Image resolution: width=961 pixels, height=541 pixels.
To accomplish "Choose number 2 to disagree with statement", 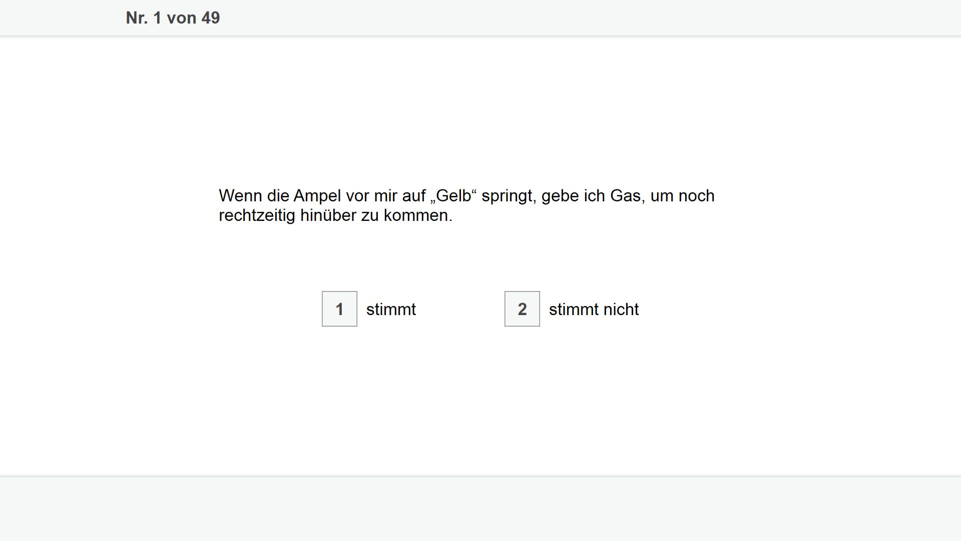I will tap(522, 309).
